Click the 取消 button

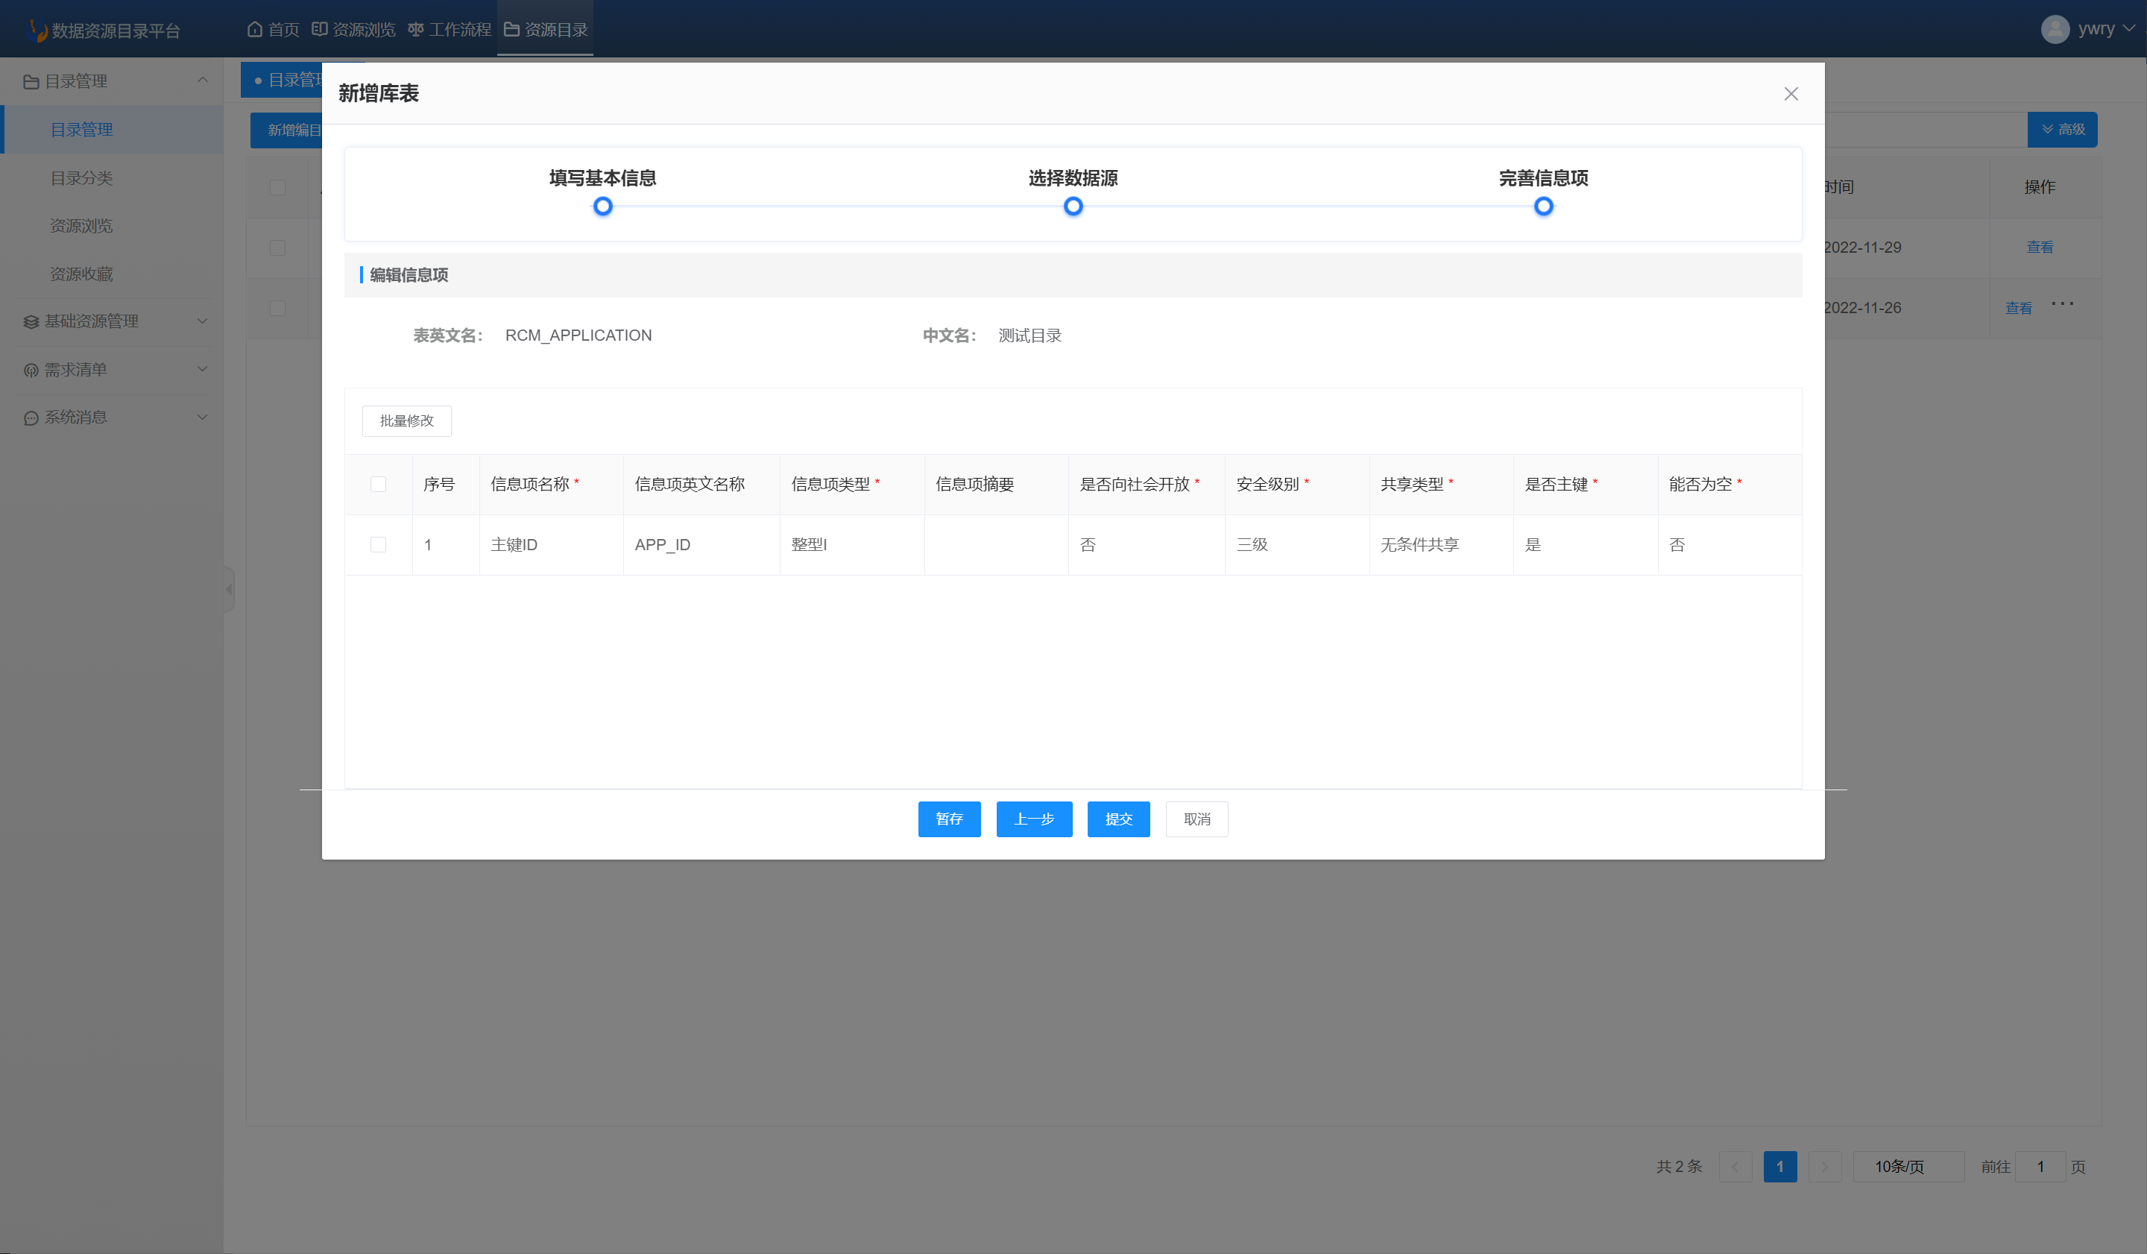(1197, 819)
